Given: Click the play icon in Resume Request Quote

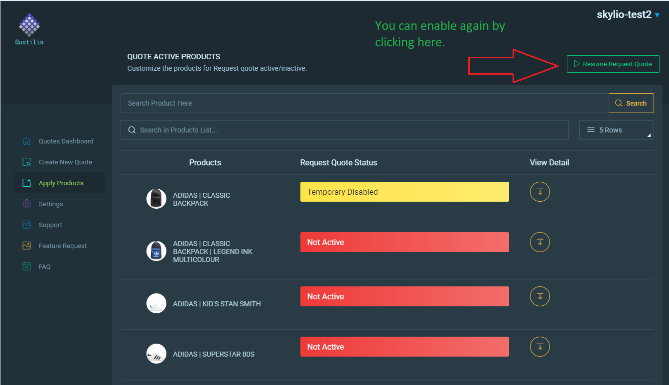Looking at the screenshot, I should 577,64.
